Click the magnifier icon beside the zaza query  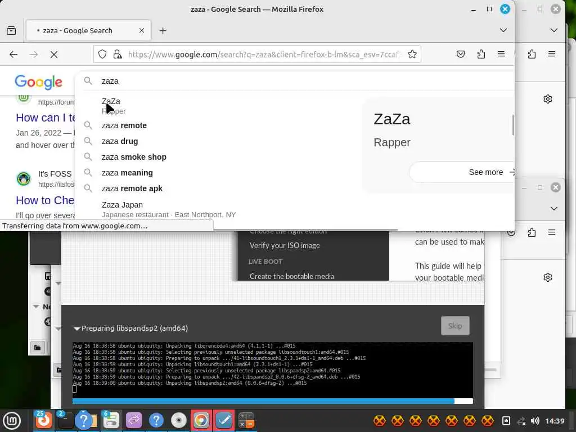point(88,80)
